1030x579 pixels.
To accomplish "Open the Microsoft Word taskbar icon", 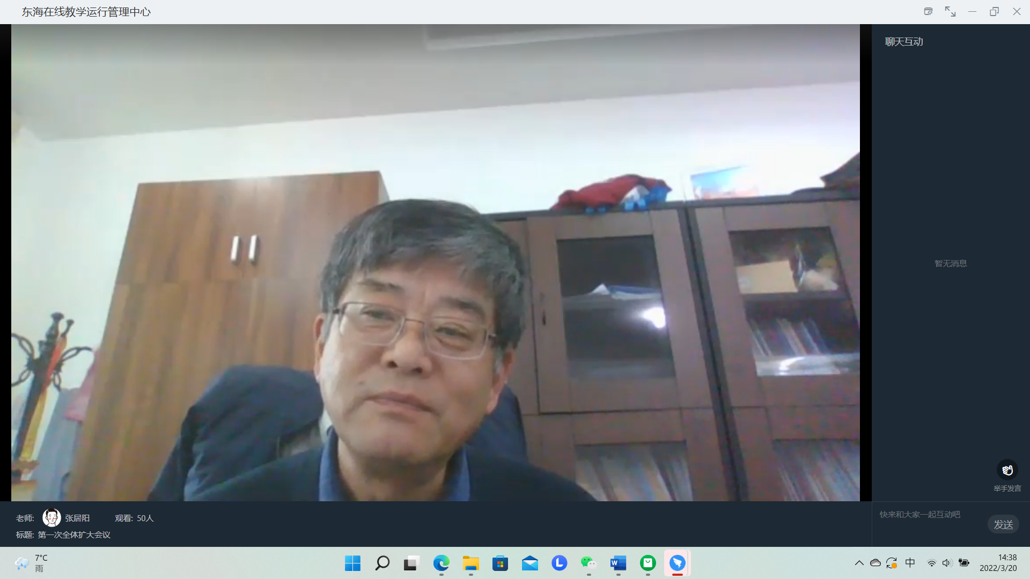I will click(618, 563).
